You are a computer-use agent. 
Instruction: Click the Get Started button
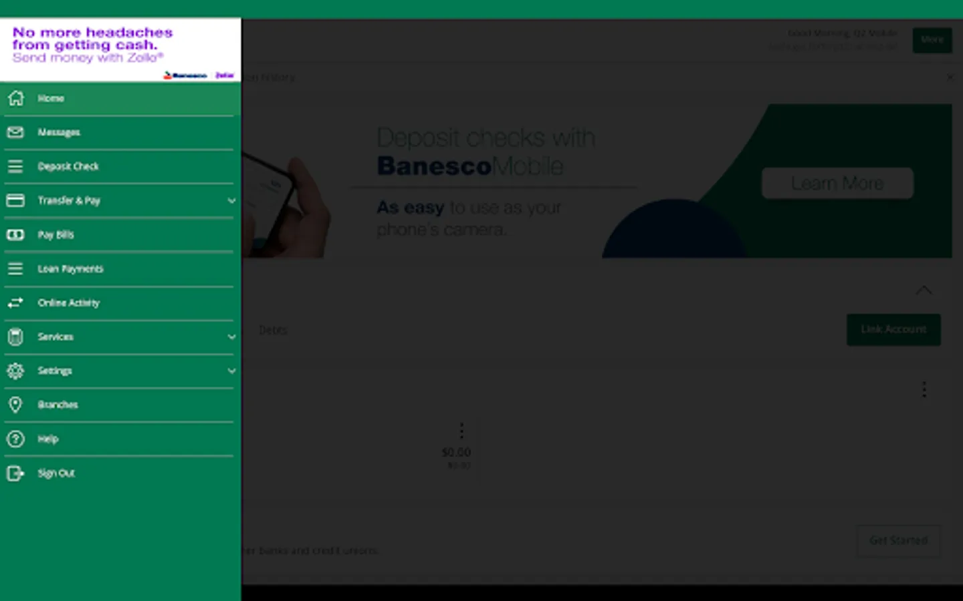coord(898,540)
